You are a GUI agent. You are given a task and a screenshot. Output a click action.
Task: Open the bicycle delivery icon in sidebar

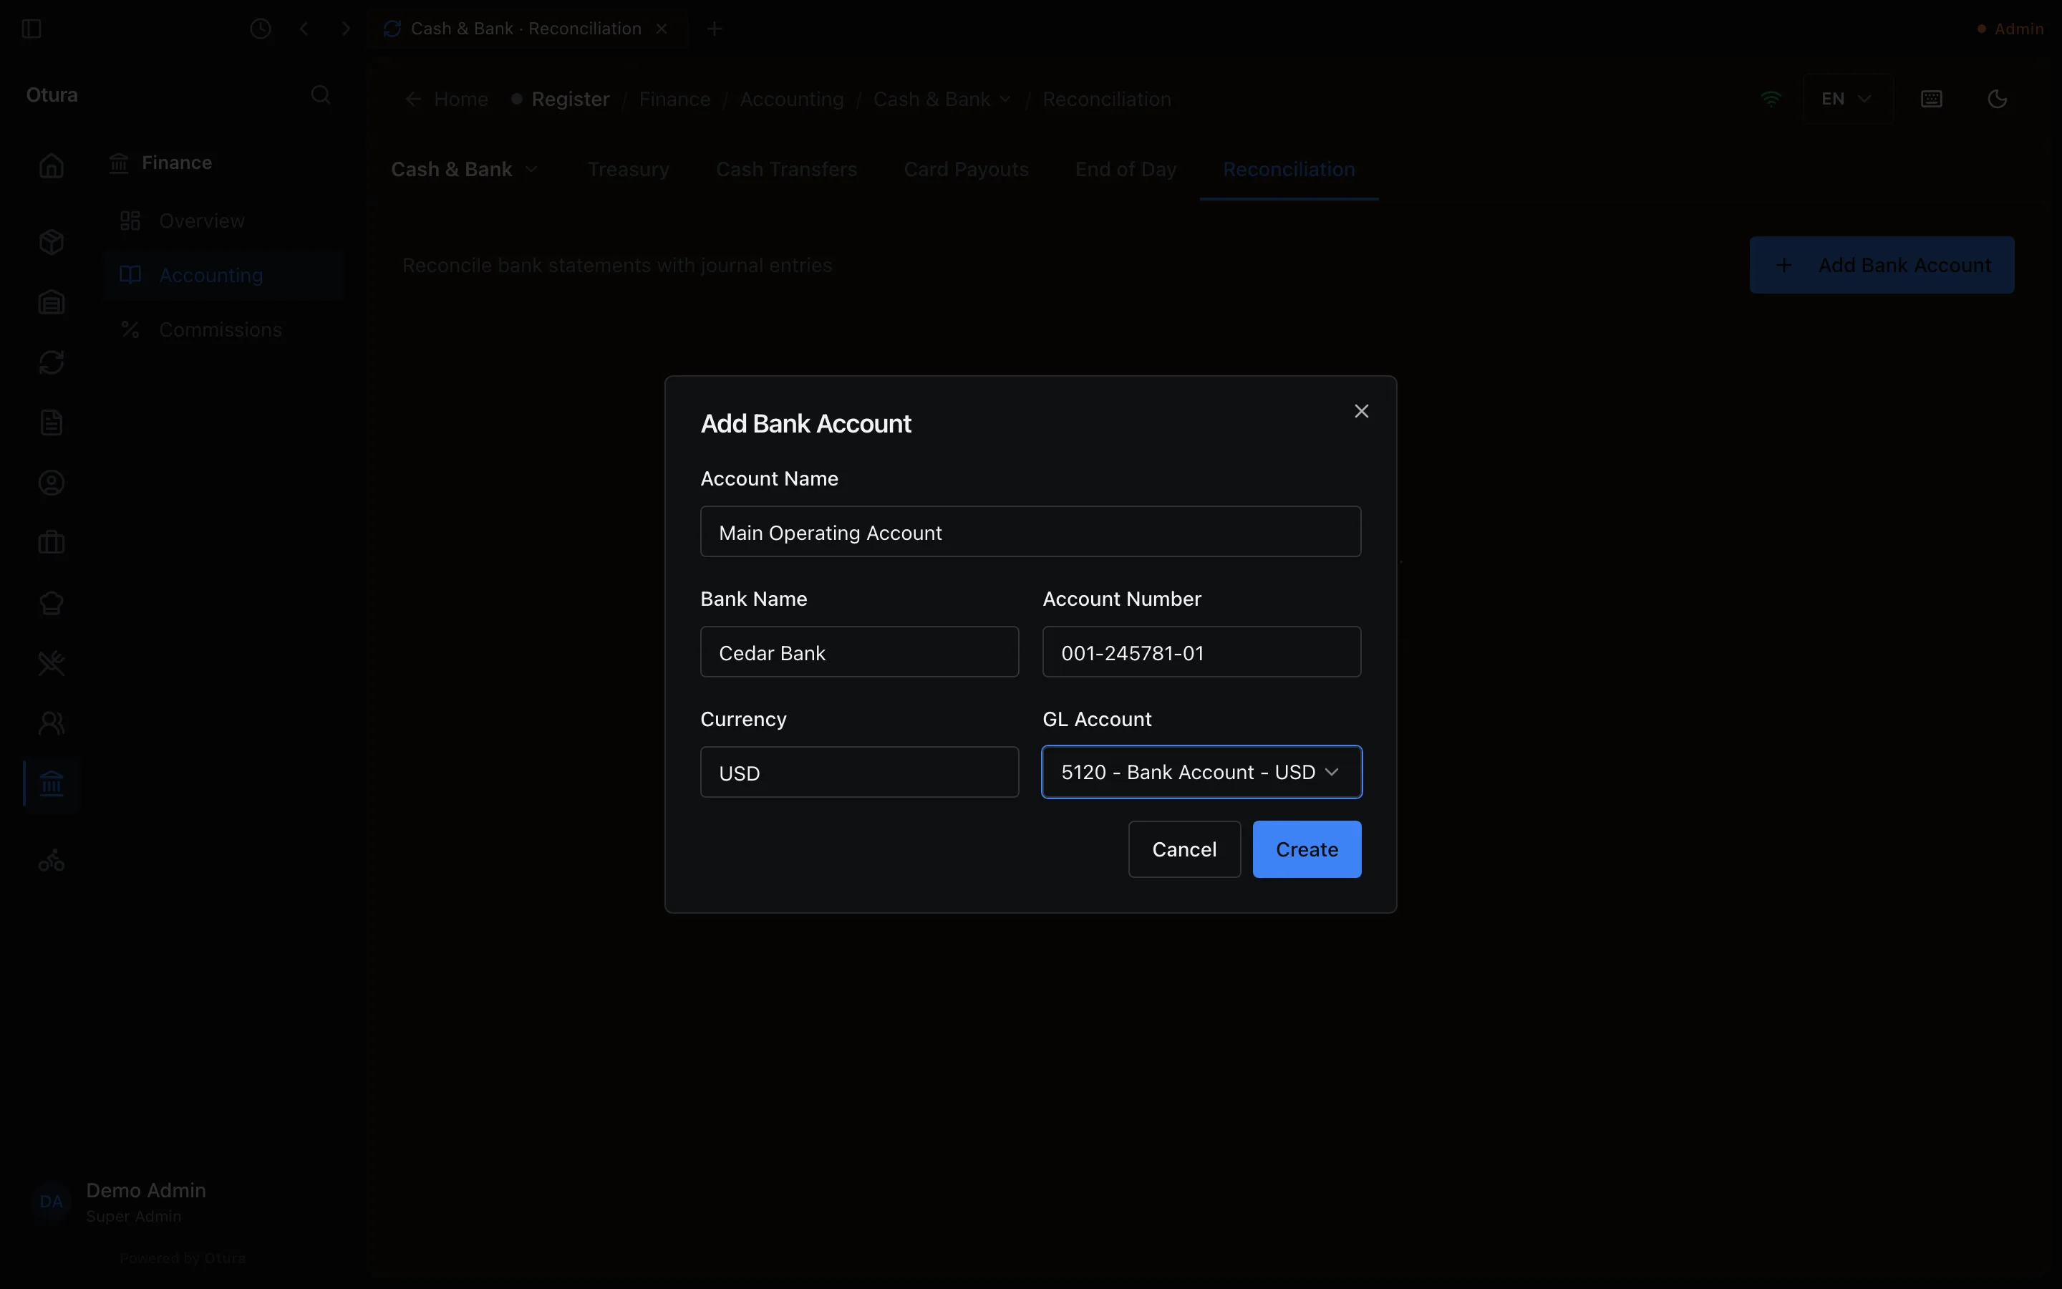(51, 861)
